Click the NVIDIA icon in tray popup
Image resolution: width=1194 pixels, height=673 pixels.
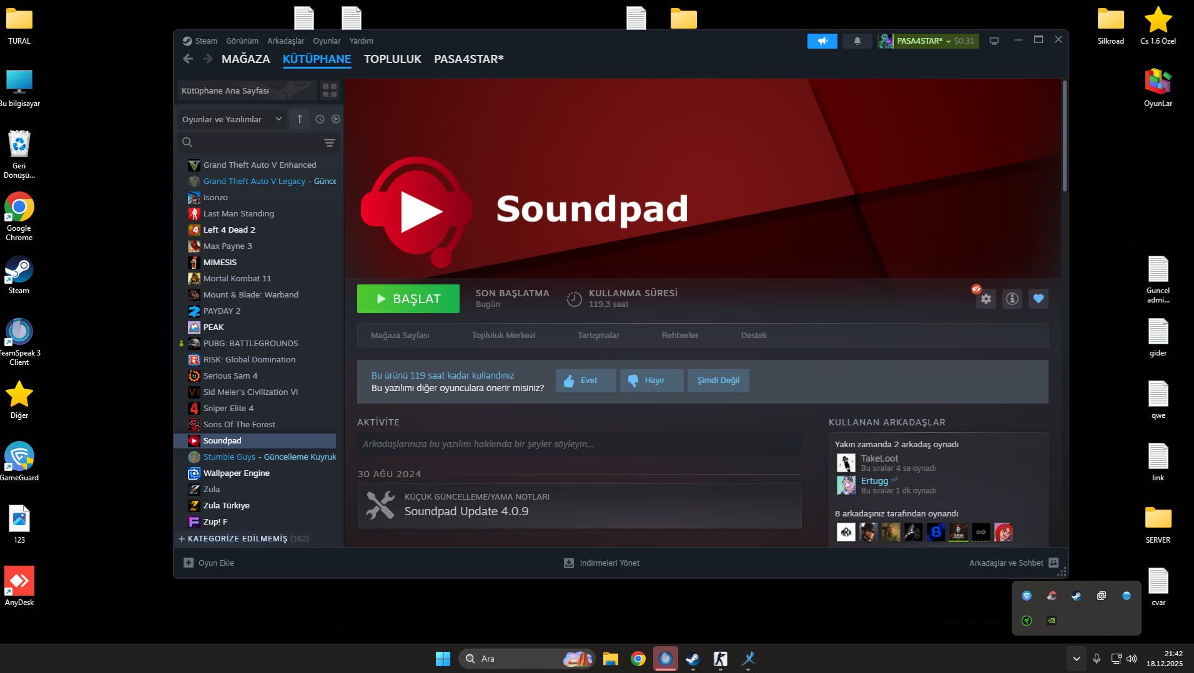1052,621
